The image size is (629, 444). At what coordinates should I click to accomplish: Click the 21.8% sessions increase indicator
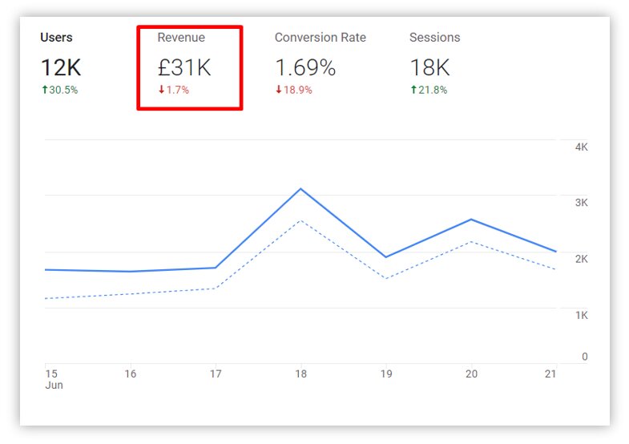(x=429, y=90)
